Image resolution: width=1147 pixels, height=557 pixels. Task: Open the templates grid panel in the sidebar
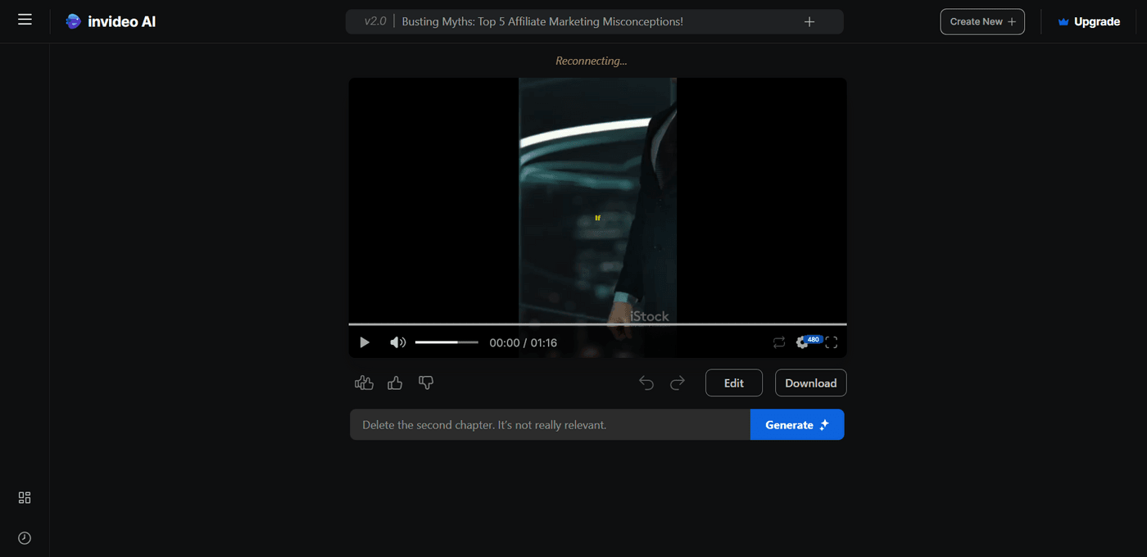point(24,497)
